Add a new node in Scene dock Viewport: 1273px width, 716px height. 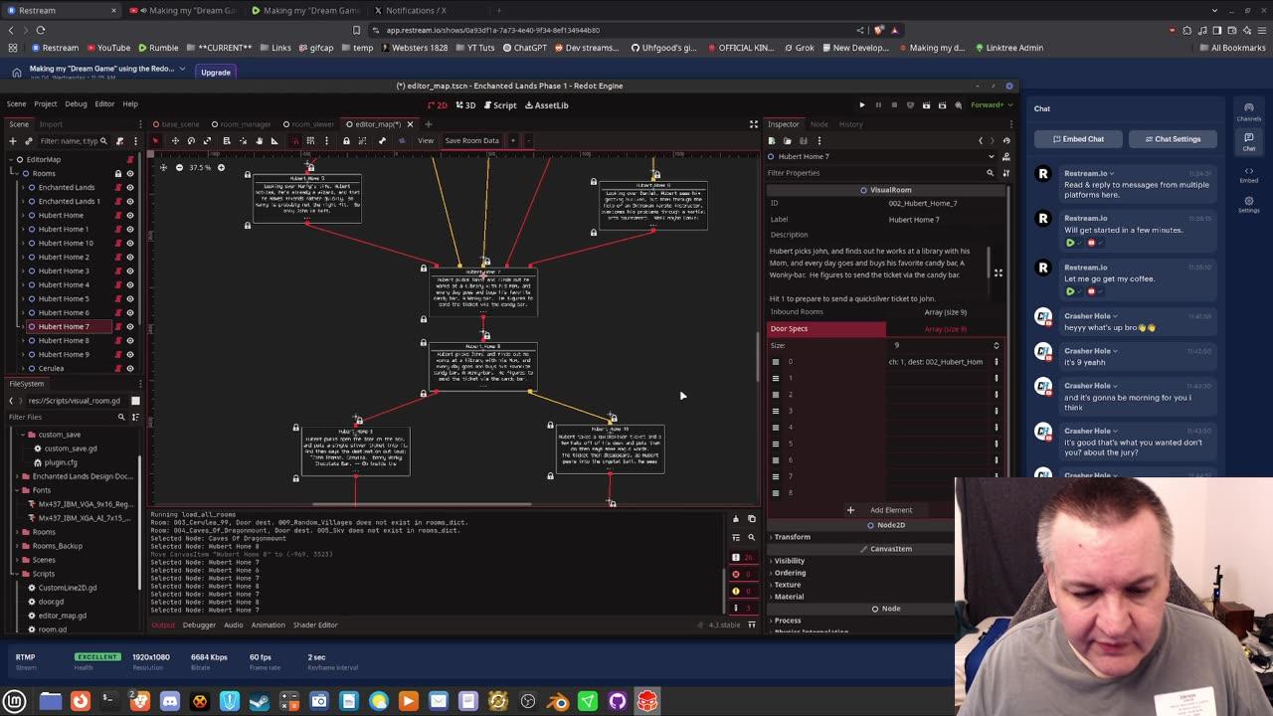[12, 140]
